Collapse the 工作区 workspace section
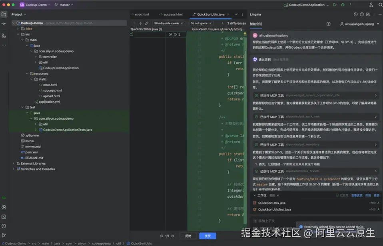383x246 pixels. pyautogui.click(x=255, y=195)
